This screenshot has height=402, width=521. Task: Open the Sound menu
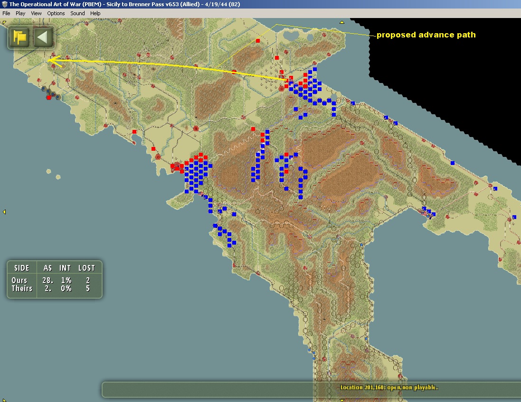(77, 13)
